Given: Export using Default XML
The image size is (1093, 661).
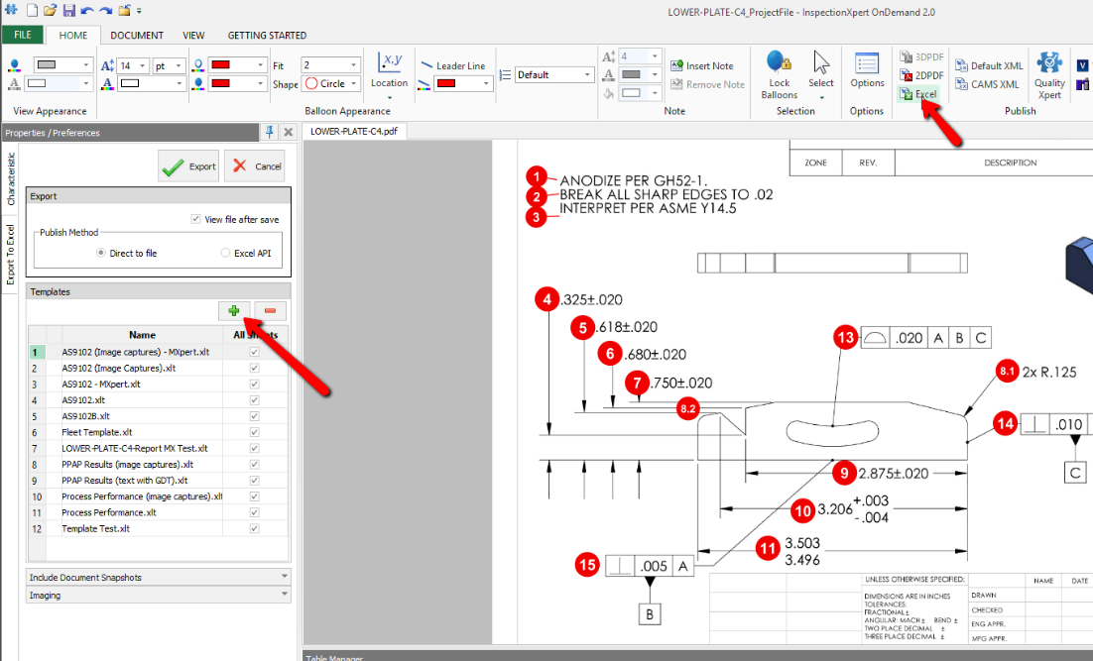Looking at the screenshot, I should click(x=989, y=65).
